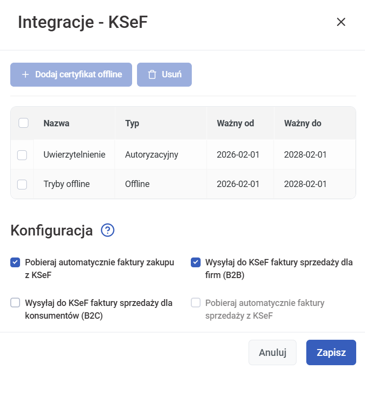Click the Uwierzytelnienie name cell
The width and height of the screenshot is (365, 398).
pos(74,155)
